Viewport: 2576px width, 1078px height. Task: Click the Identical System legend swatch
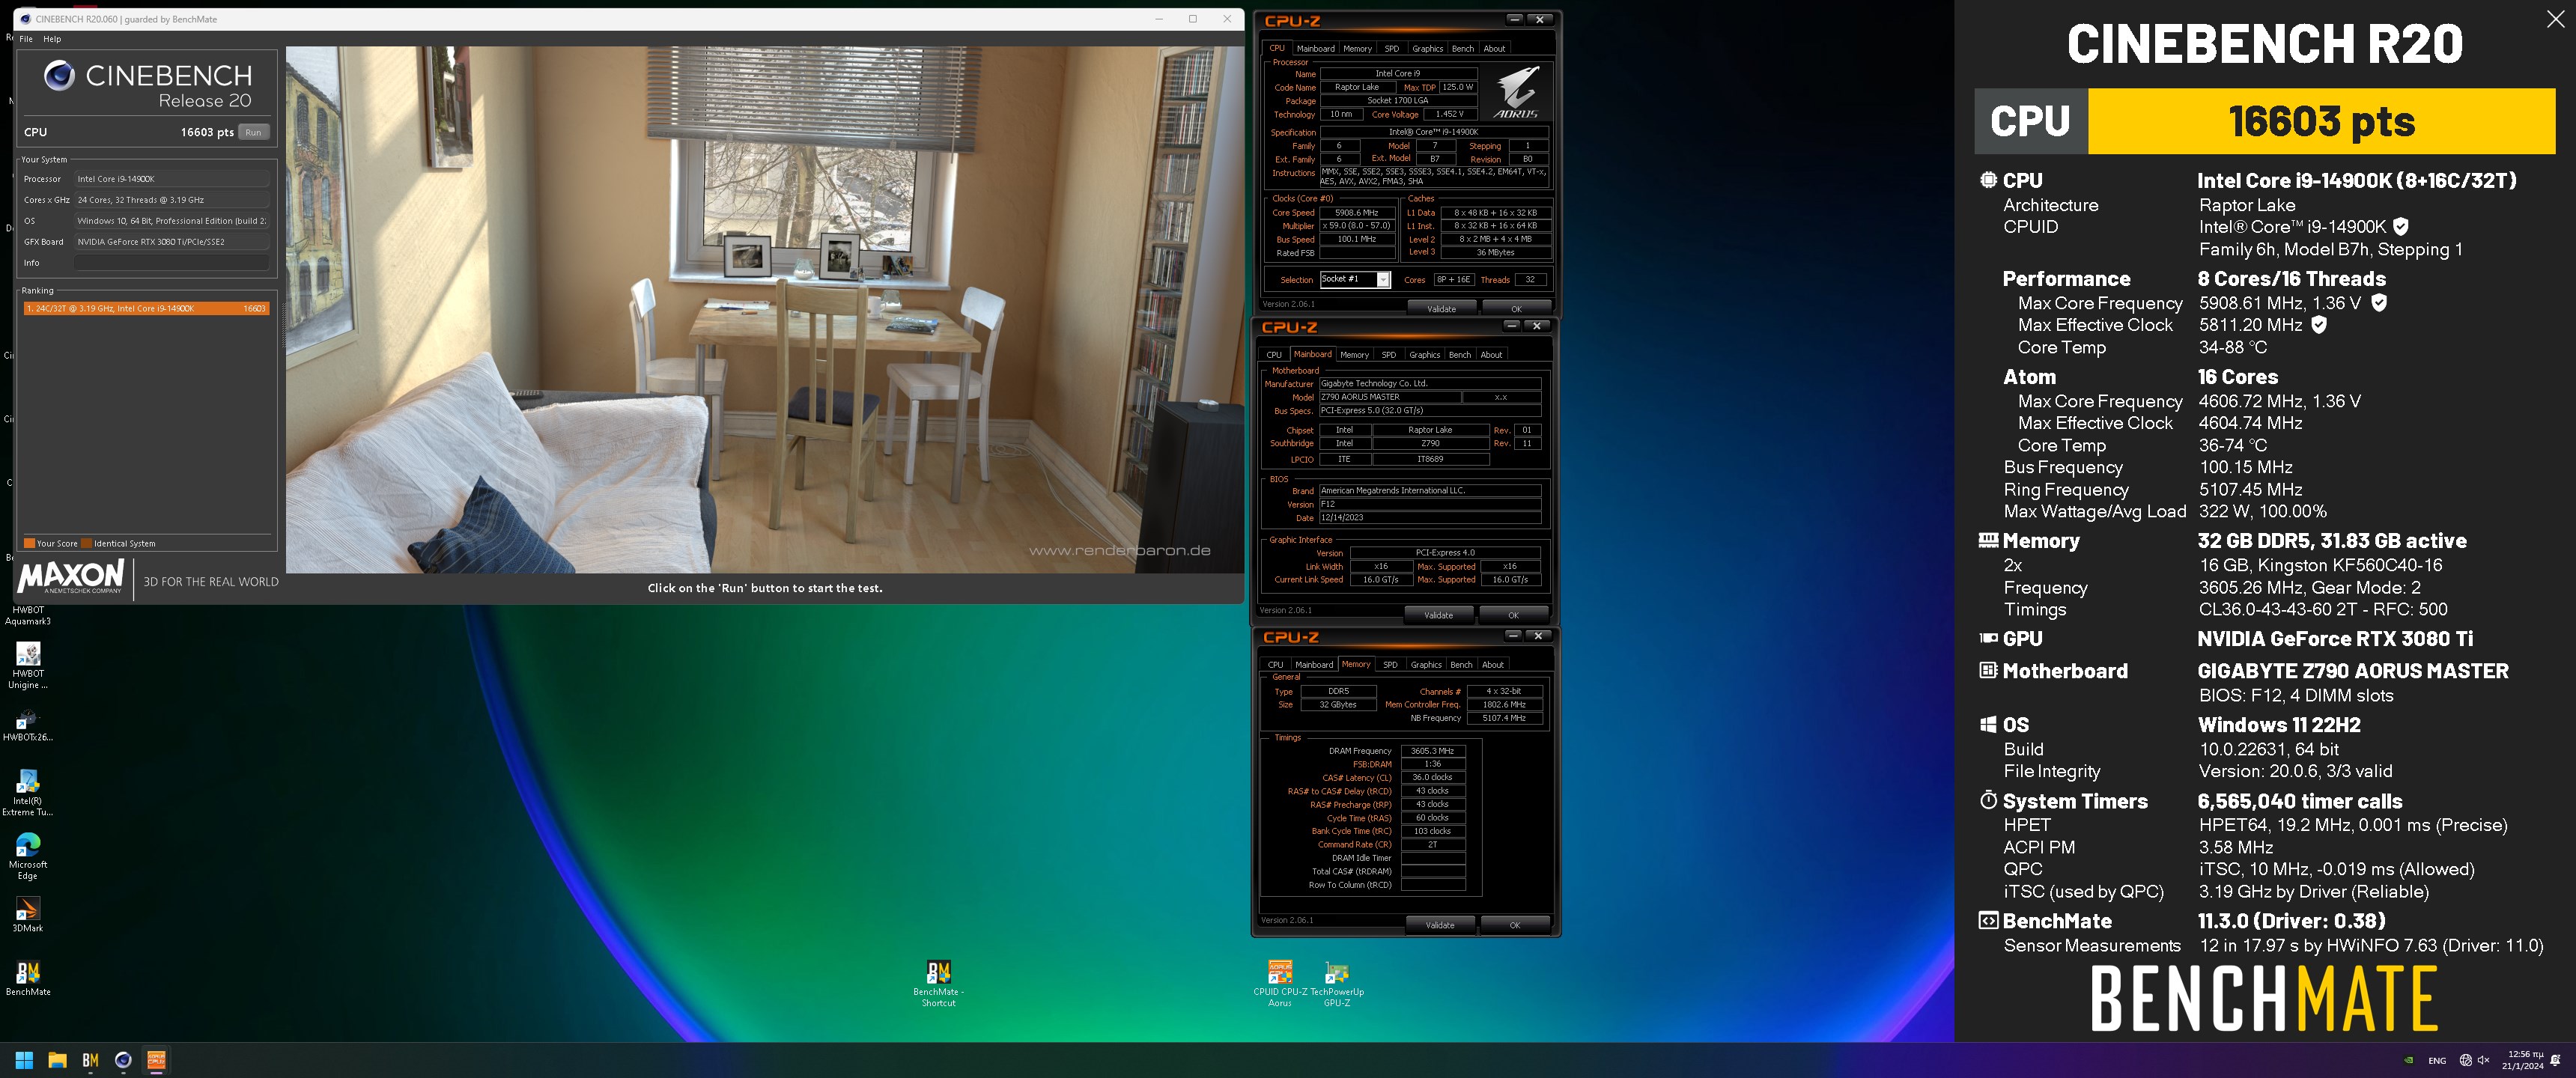click(86, 544)
